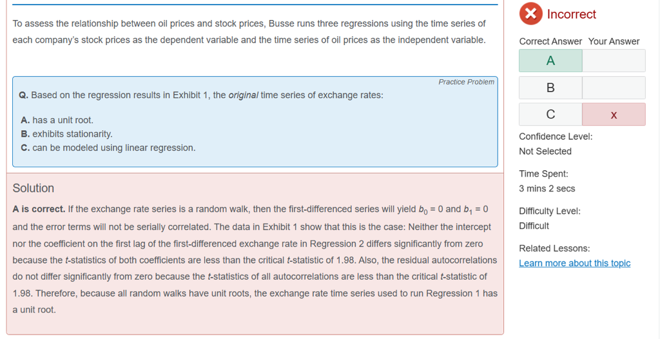660x339 pixels.
Task: Click the Difficulty Level value, Difficult
Action: [534, 226]
